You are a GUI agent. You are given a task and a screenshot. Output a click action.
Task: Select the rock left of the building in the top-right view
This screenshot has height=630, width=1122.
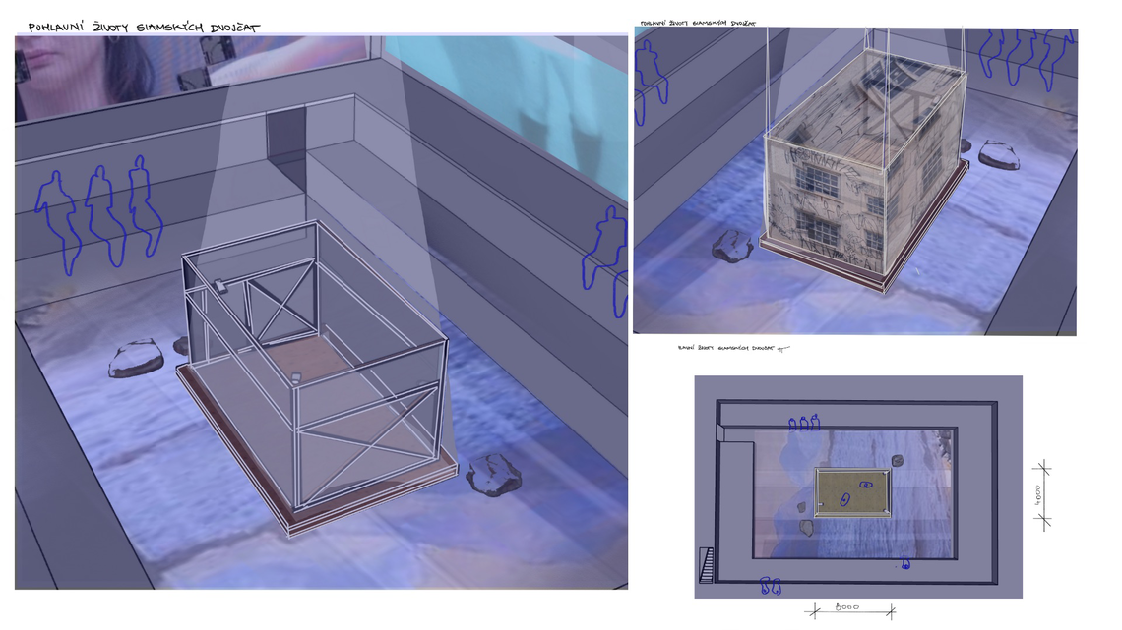pos(733,248)
